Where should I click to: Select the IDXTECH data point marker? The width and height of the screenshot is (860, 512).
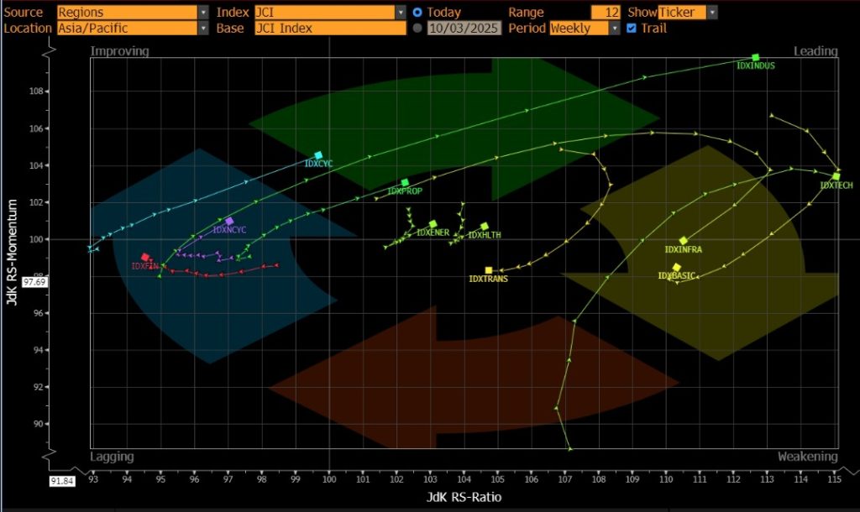(x=836, y=176)
